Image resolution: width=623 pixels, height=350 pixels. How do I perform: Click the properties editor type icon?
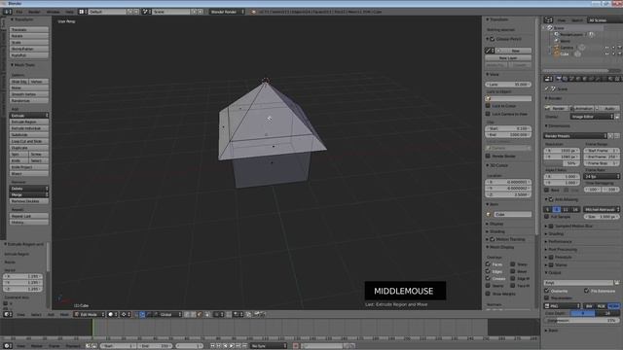pyautogui.click(x=548, y=79)
